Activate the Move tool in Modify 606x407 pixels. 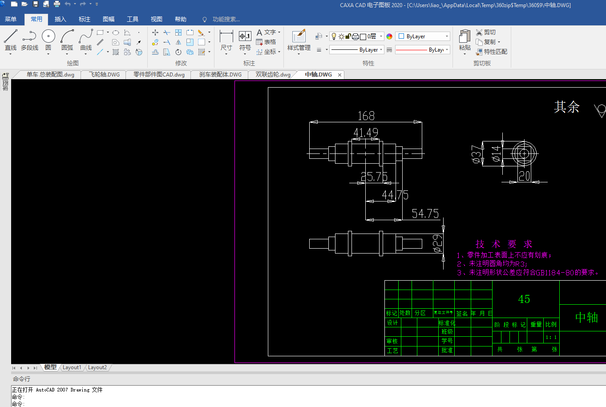coord(155,32)
